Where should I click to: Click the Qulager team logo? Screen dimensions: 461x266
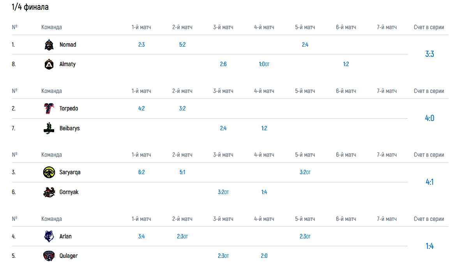click(x=49, y=256)
